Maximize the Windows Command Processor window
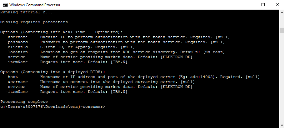 point(263,5)
